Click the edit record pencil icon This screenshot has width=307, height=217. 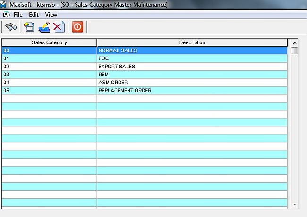[44, 27]
